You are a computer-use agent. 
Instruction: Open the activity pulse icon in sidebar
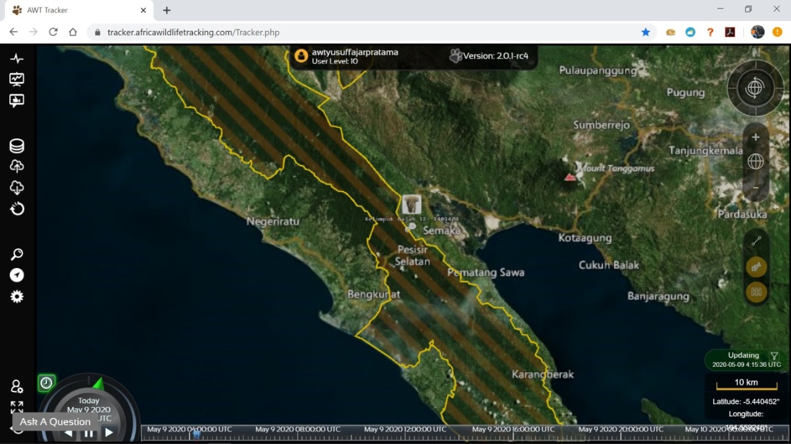pyautogui.click(x=17, y=59)
